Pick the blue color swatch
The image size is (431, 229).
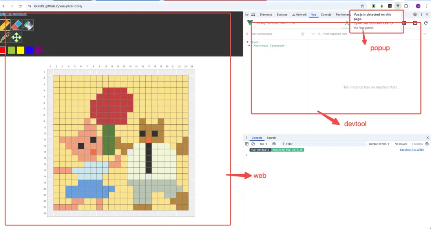pos(29,50)
